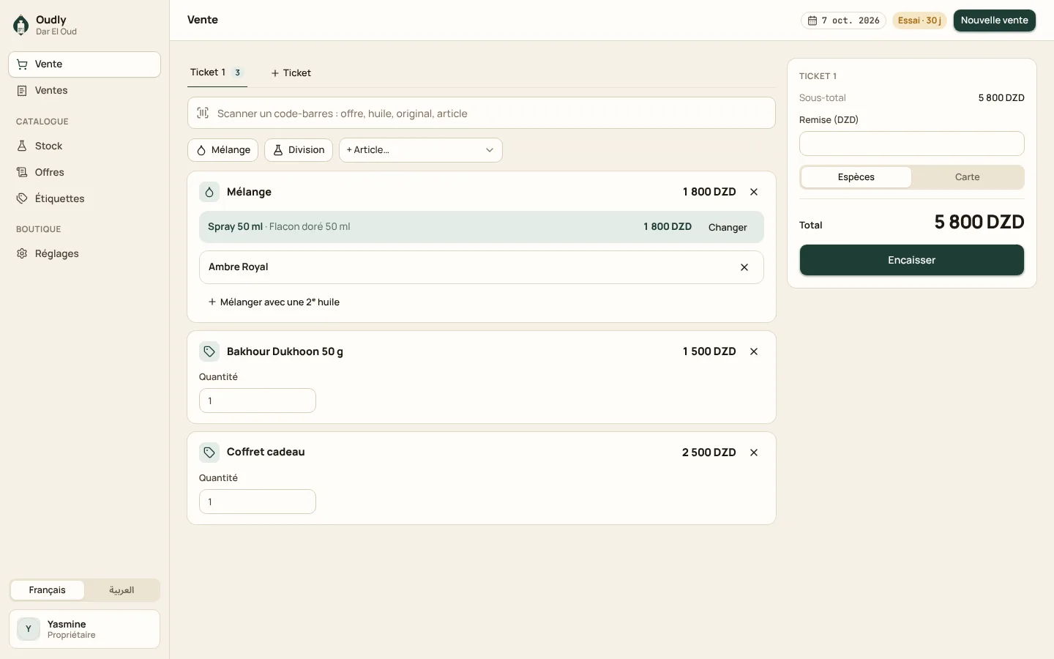Click the Ambre Royal oil name
This screenshot has width=1054, height=659.
coord(239,267)
